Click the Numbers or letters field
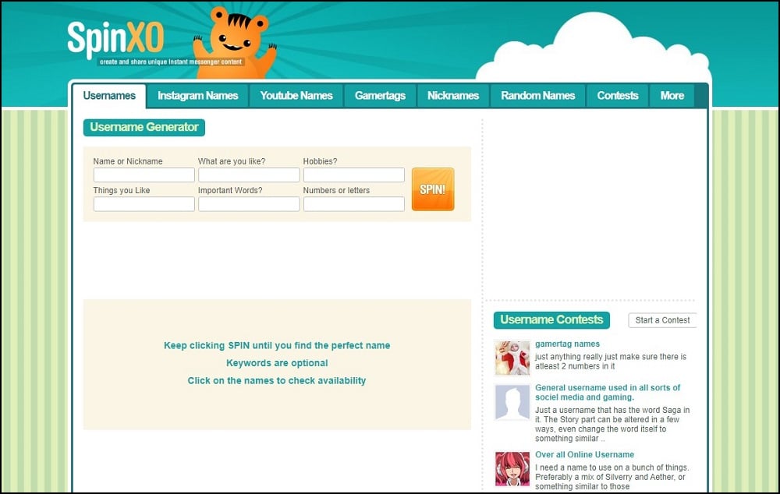 [x=353, y=204]
